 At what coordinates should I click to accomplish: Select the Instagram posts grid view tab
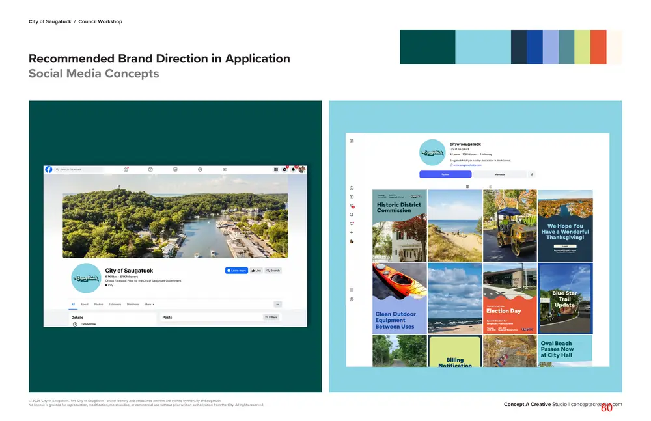(467, 187)
